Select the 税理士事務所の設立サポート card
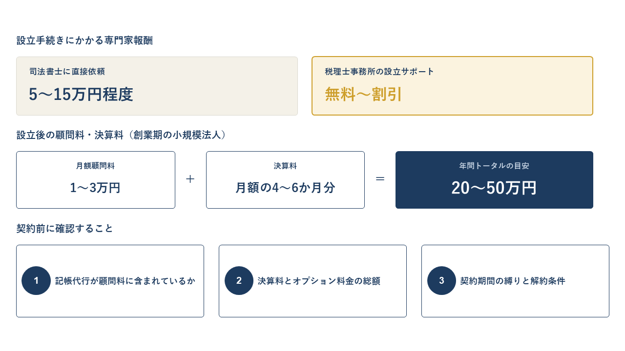 [452, 86]
